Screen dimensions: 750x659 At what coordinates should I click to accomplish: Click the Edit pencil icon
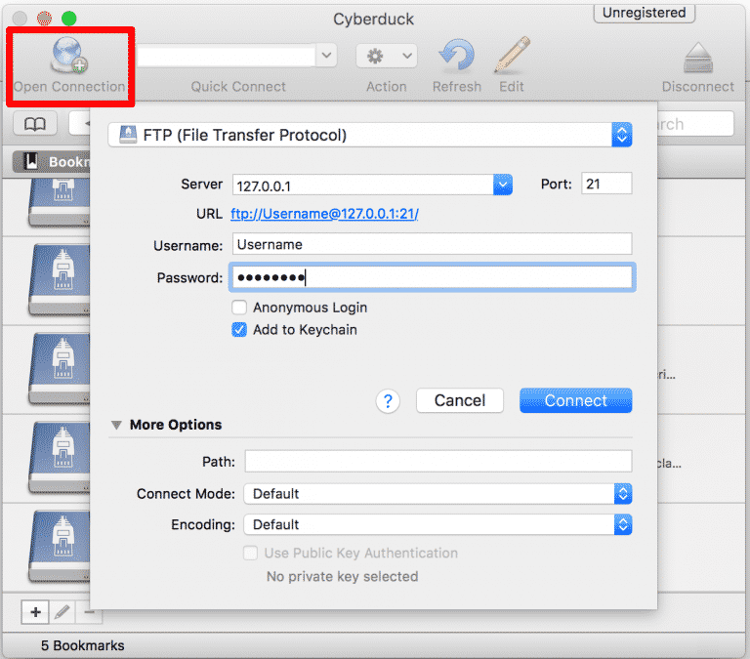(512, 55)
